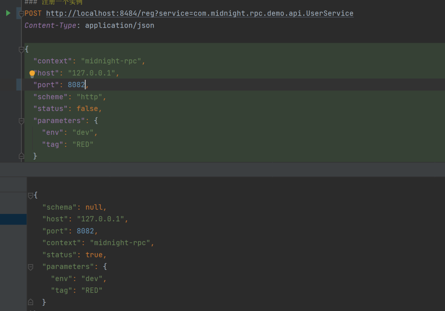Click the "127.0.0.1" host value in request
445x311 pixels.
pos(91,73)
